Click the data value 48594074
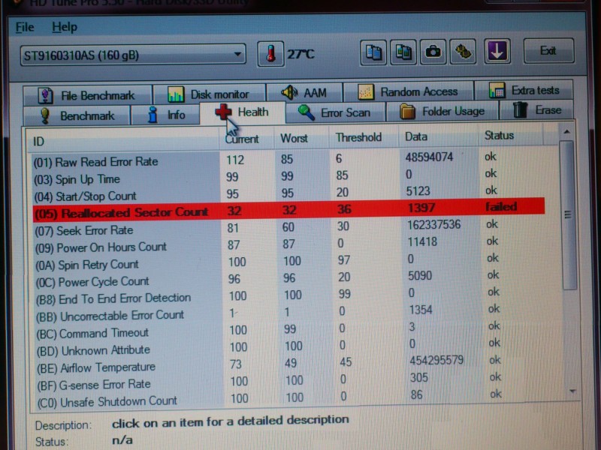601x450 pixels. tap(429, 157)
